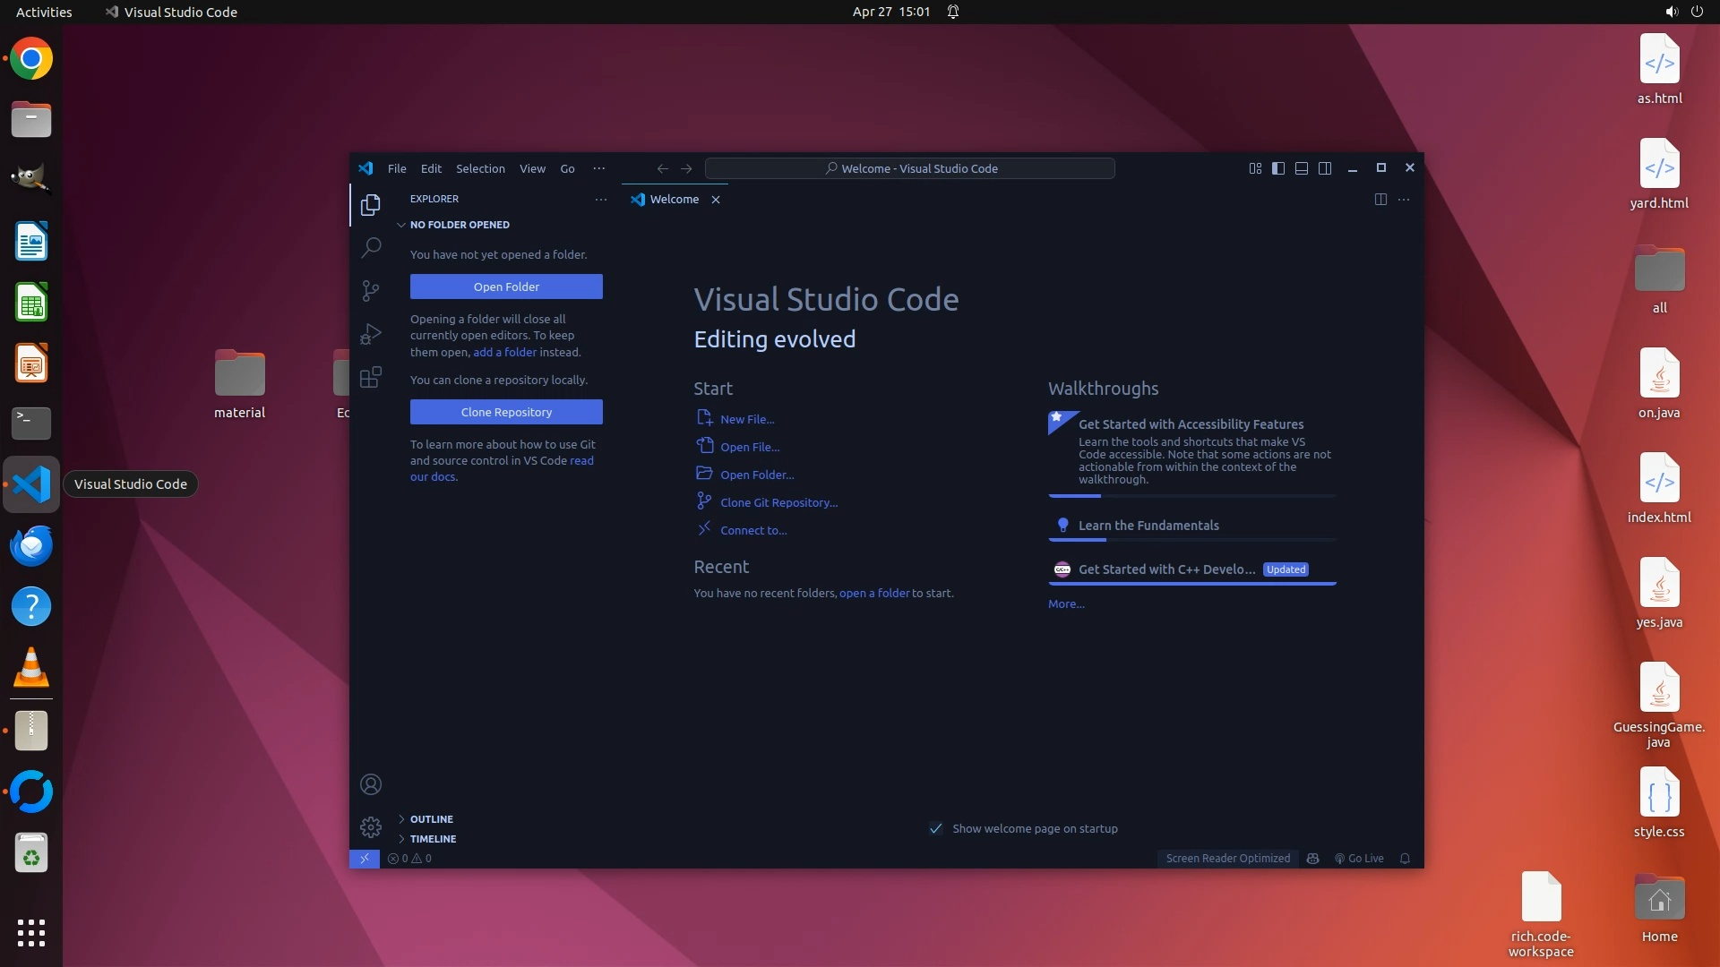Click the split editor right icon

[x=1380, y=199]
